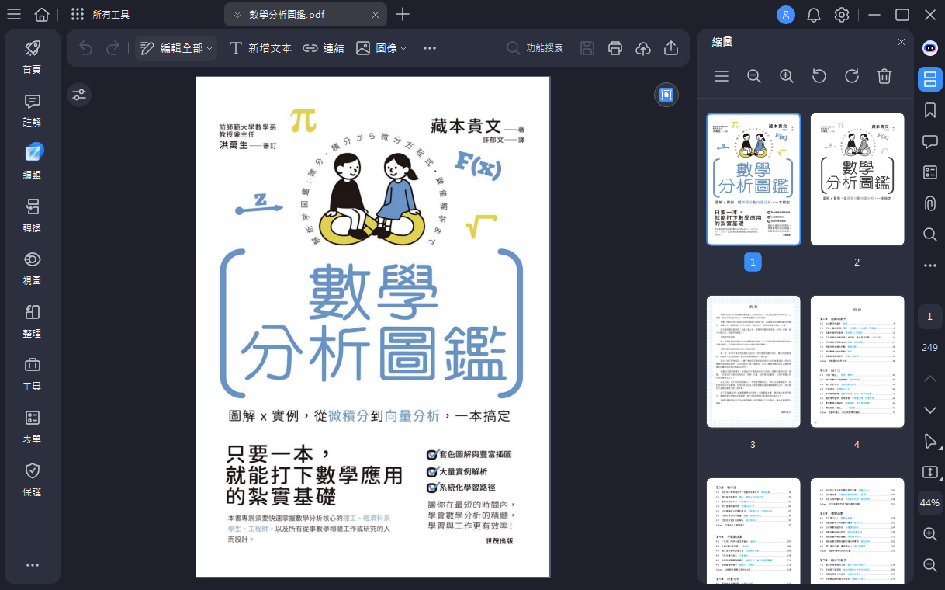This screenshot has height=590, width=945.
Task: Redo the last edit
Action: pyautogui.click(x=112, y=48)
